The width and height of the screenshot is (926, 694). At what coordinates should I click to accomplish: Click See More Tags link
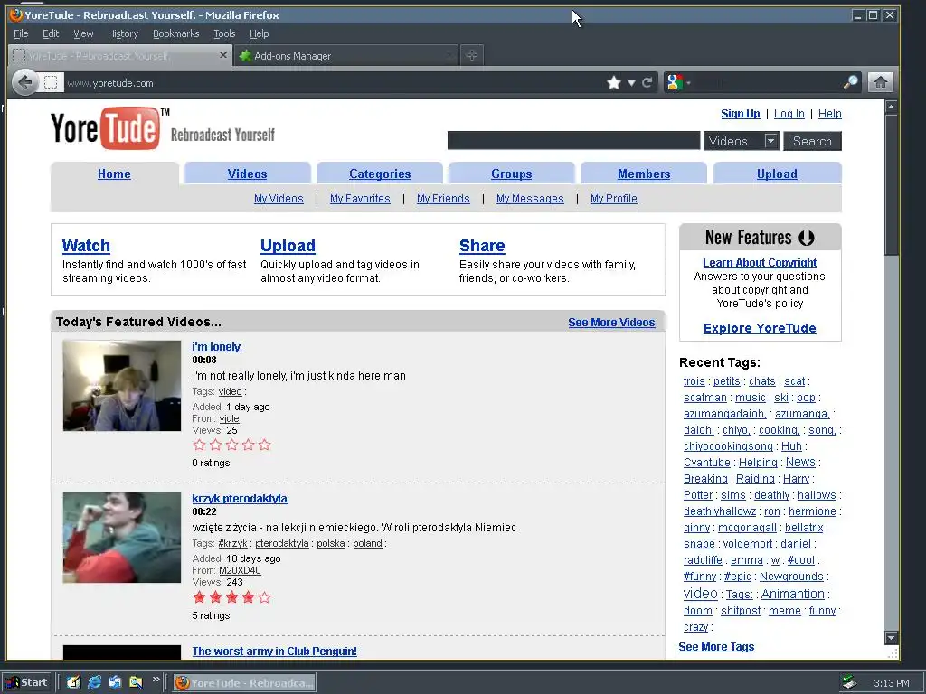point(716,647)
